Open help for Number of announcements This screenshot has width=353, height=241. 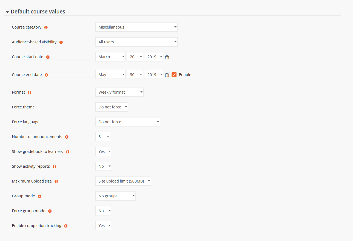coord(67,136)
